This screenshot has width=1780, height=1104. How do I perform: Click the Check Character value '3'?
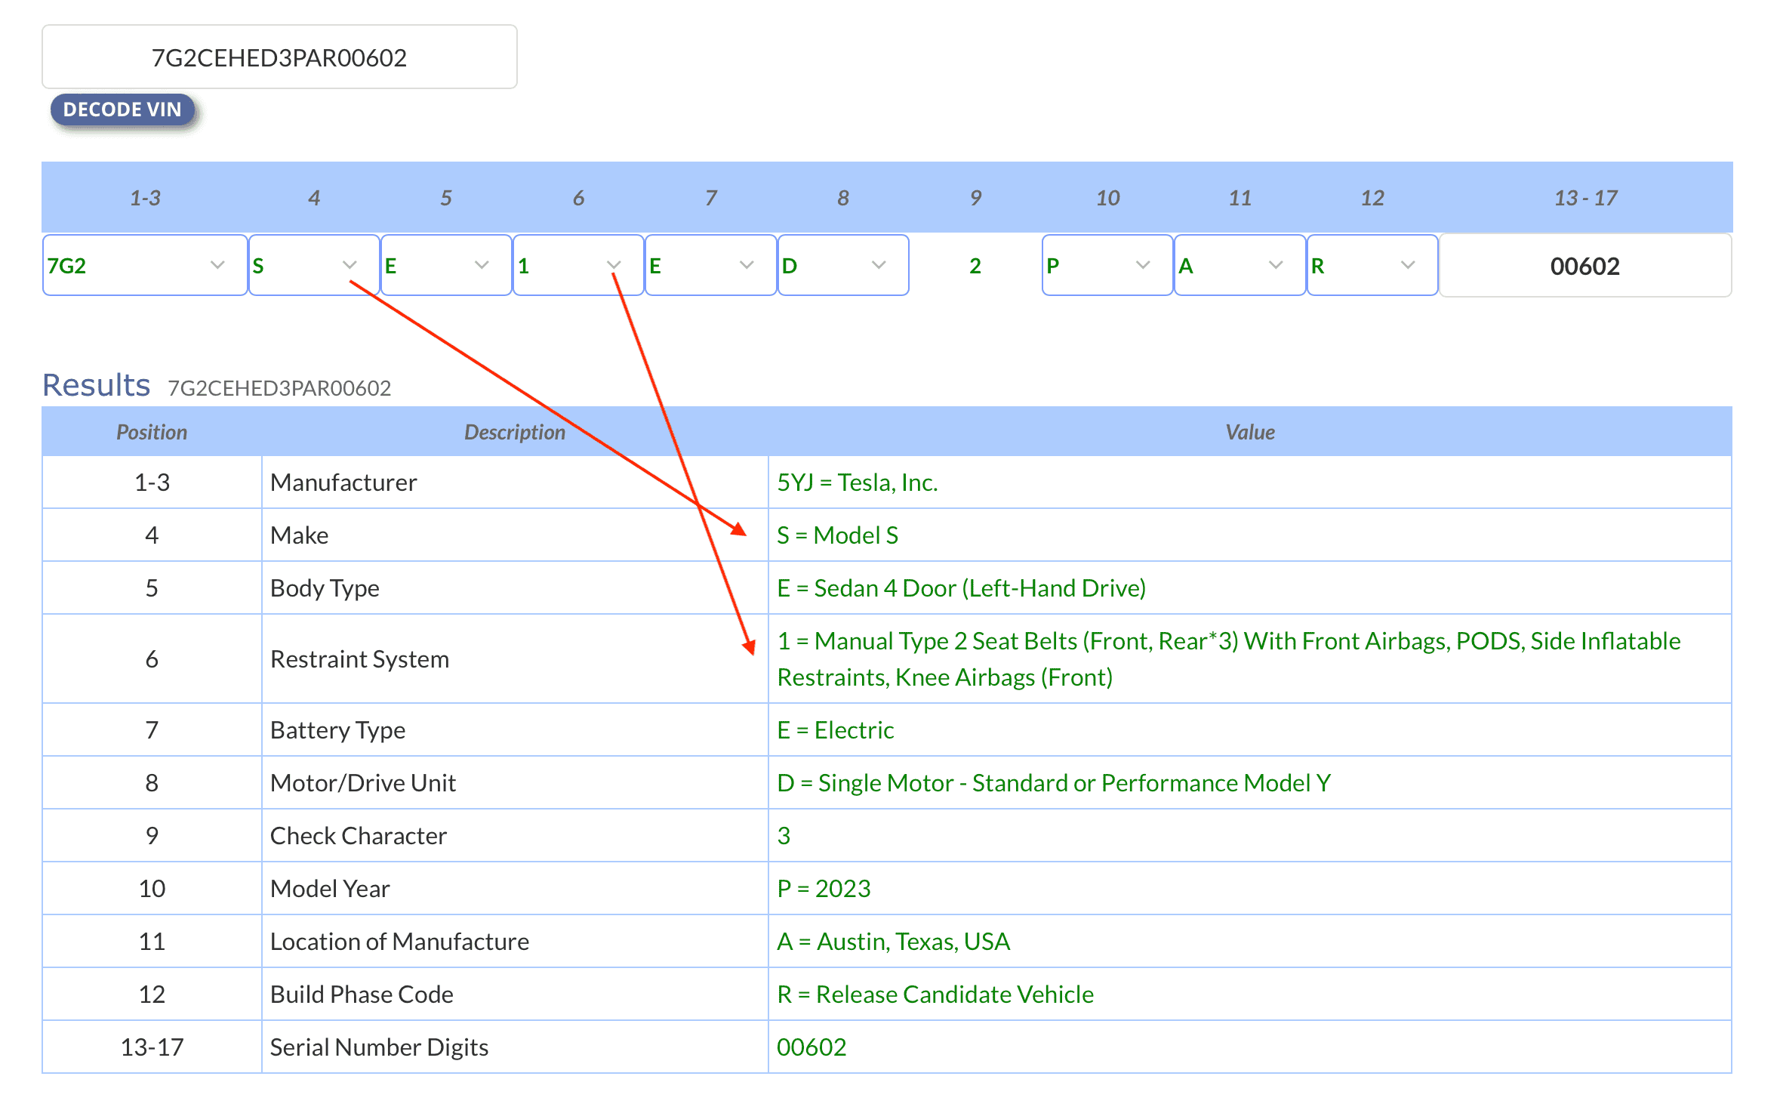(x=784, y=836)
